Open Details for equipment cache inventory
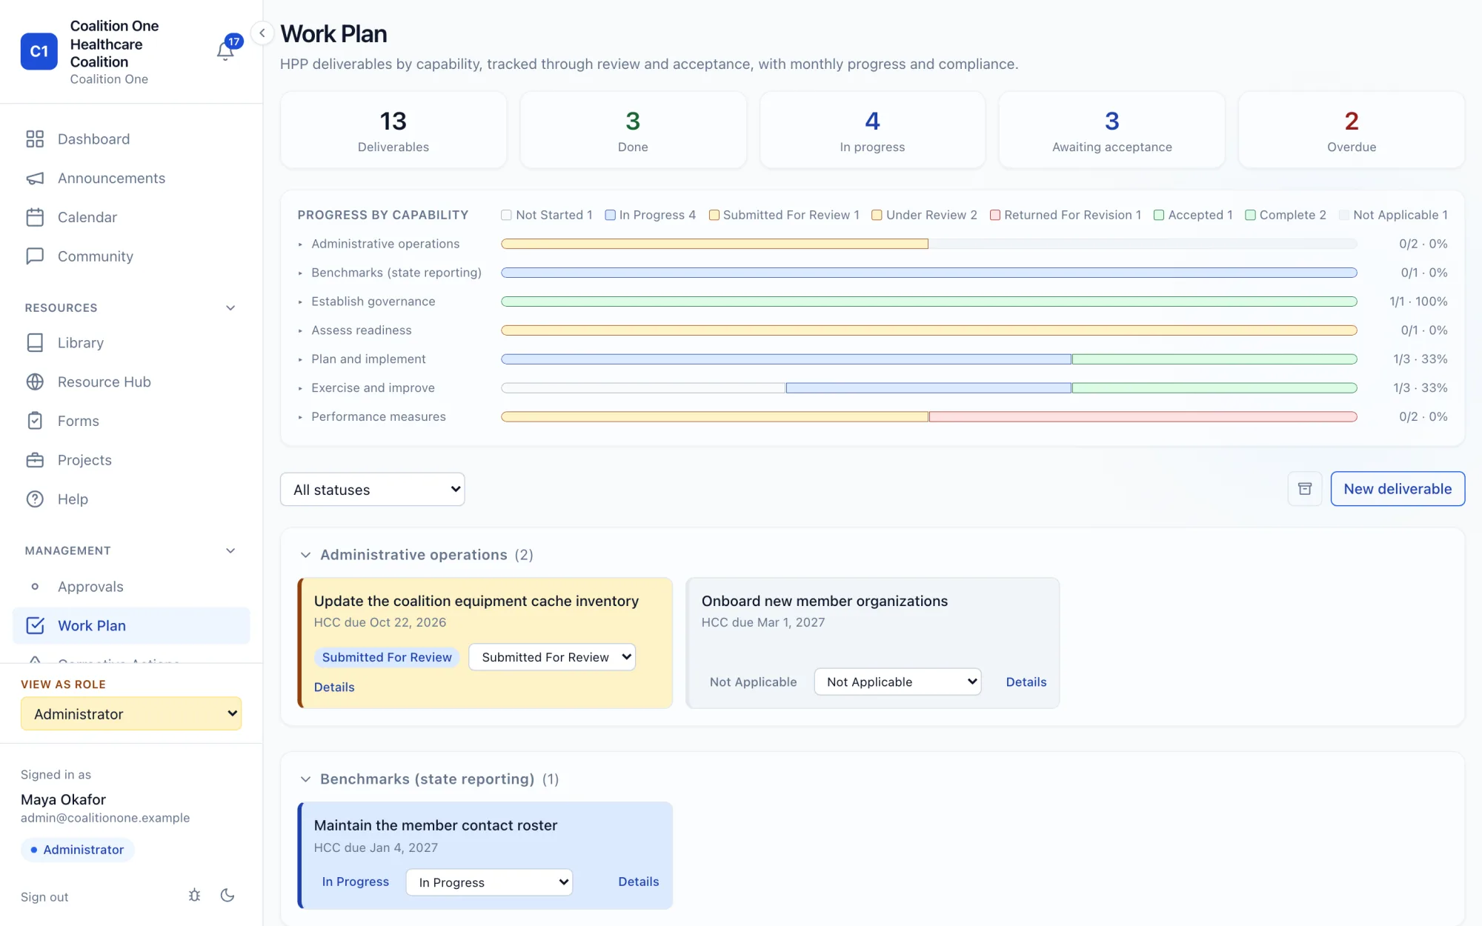The height and width of the screenshot is (926, 1482). point(334,687)
